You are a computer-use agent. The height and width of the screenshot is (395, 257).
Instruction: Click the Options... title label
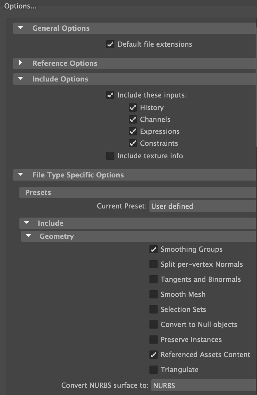[21, 6]
